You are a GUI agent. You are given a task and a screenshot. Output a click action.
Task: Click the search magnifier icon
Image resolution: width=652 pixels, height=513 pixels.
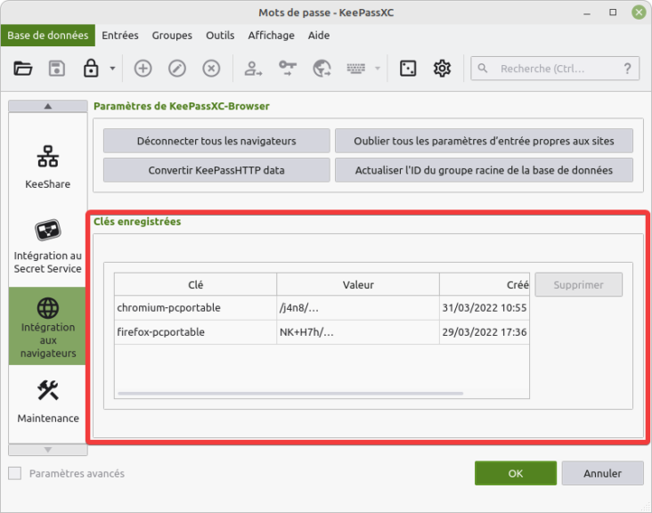483,68
